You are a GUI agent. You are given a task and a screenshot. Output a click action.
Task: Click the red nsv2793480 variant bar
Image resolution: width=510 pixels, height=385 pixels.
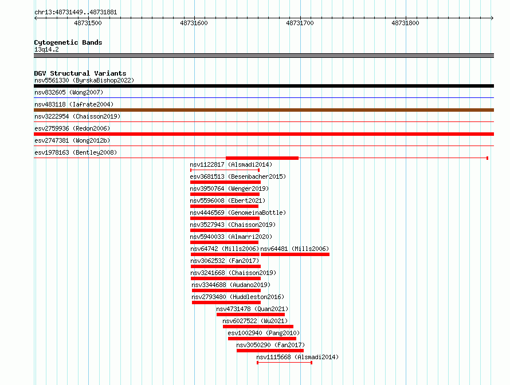point(226,302)
